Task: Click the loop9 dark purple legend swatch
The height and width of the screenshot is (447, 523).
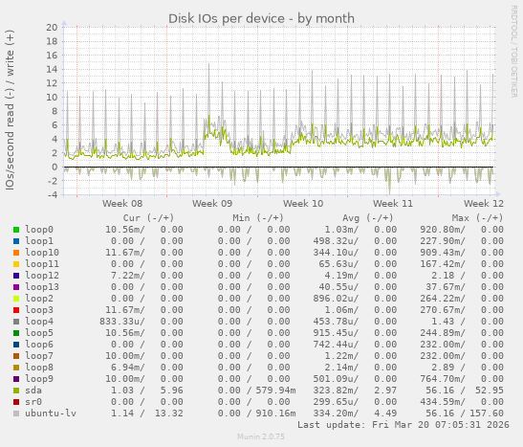Action: [16, 379]
